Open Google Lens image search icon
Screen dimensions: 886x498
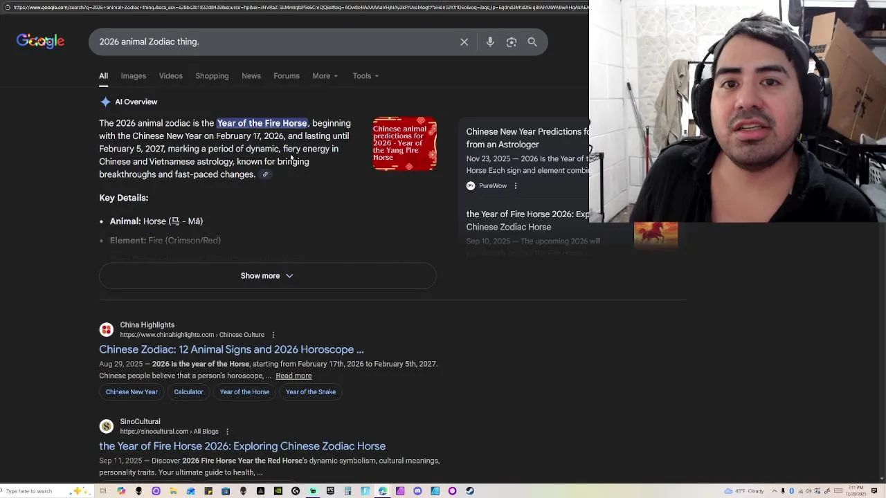pos(512,42)
